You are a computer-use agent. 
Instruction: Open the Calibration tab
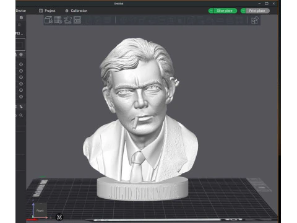coord(76,11)
